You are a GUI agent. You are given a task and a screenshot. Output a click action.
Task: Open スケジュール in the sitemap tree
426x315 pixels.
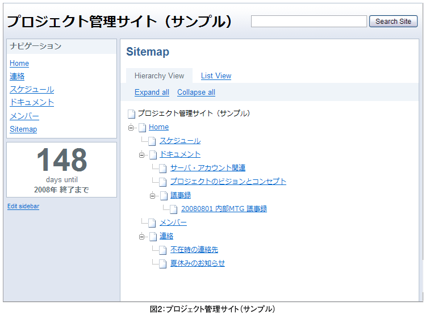(x=180, y=141)
